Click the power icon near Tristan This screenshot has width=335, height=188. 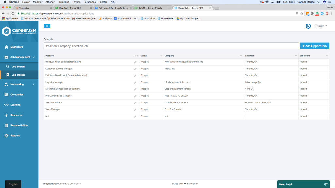click(x=308, y=26)
